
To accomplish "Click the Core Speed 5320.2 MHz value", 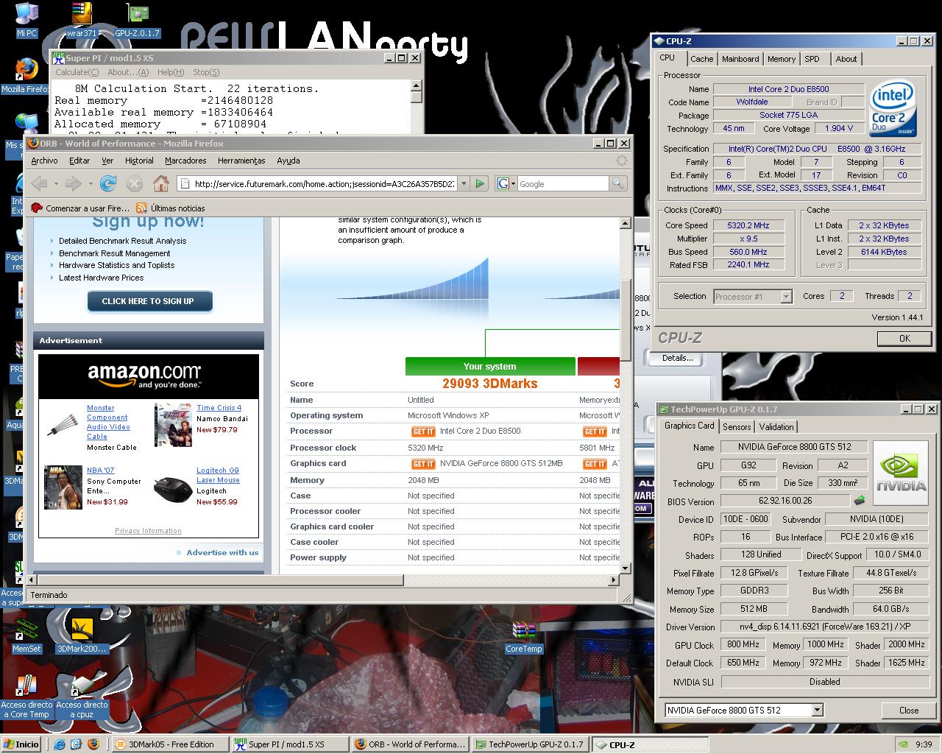I will pyautogui.click(x=748, y=225).
